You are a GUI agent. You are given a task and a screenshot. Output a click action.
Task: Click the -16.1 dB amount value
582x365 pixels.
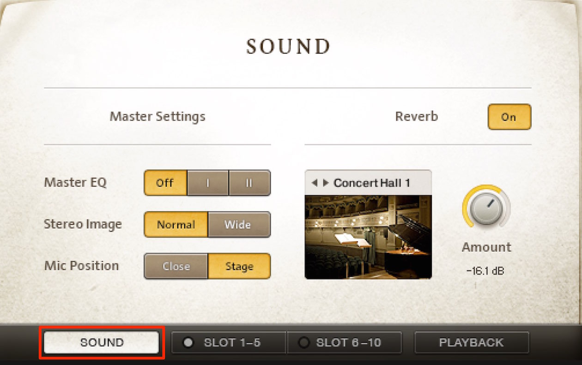pos(485,271)
